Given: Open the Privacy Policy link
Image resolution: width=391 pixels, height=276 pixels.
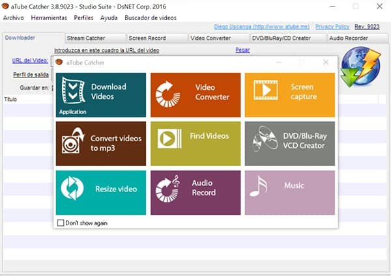Looking at the screenshot, I should click(x=332, y=27).
